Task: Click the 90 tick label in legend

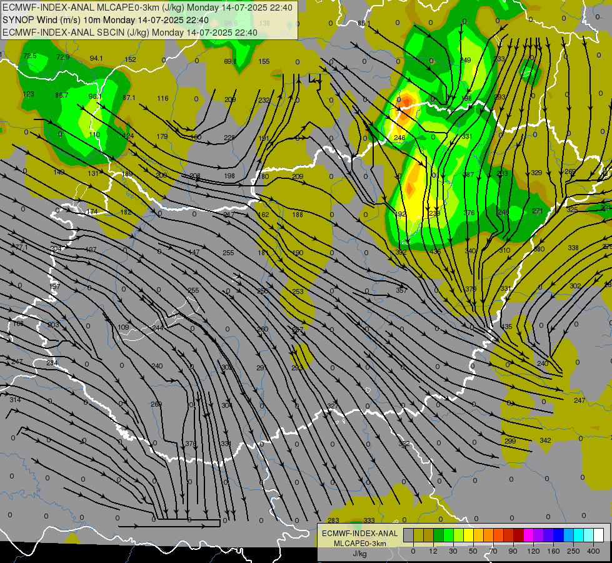Action: click(513, 551)
